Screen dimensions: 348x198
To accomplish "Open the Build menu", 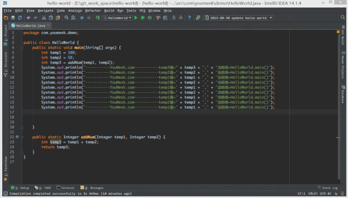I will coord(109,11).
